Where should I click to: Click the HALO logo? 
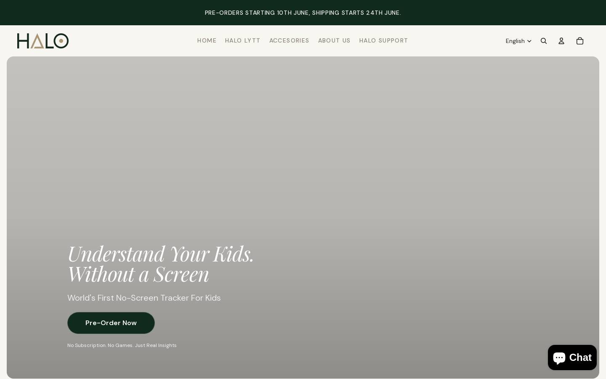tap(43, 41)
